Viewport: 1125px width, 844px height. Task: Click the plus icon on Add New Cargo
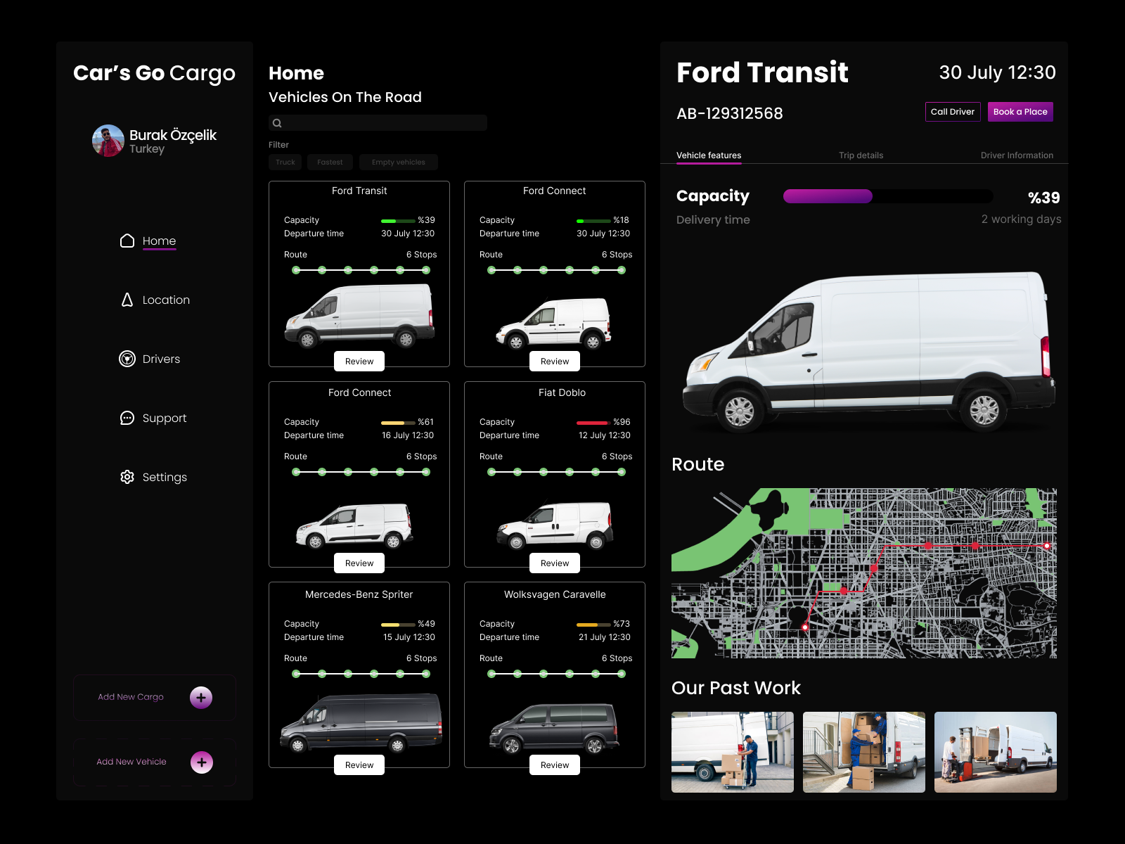202,697
